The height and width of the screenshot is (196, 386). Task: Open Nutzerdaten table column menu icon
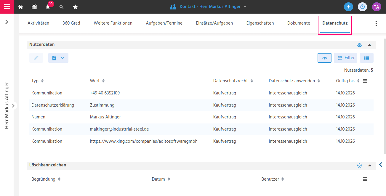tap(365, 81)
